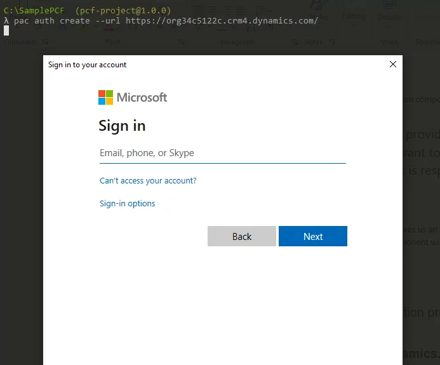Click the C:\SamplePCF prompt path text
The width and height of the screenshot is (440, 365).
34,11
